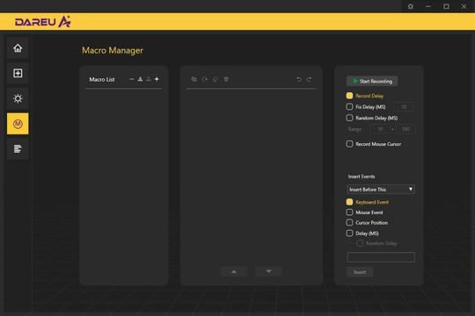Click the eraser icon in editor toolbar
The height and width of the screenshot is (316, 475).
(x=216, y=79)
